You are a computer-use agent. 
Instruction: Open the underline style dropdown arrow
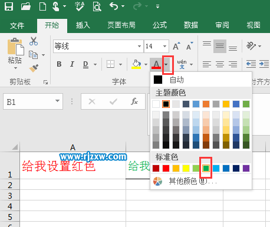tap(95, 64)
